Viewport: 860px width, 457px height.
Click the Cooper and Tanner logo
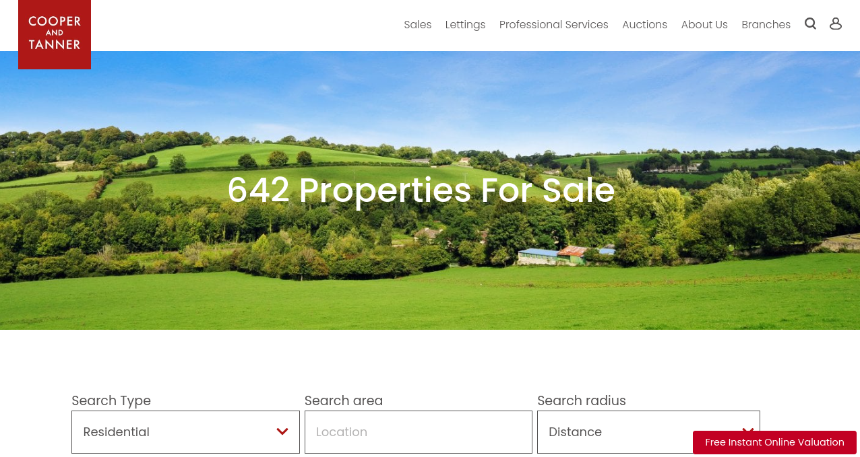tap(55, 34)
